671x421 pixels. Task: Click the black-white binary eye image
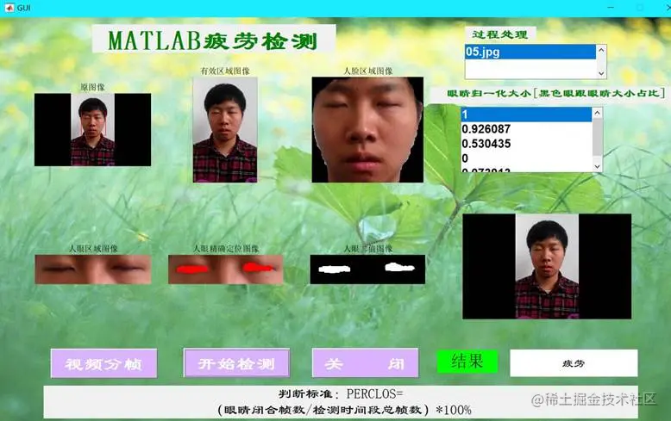[x=367, y=269]
